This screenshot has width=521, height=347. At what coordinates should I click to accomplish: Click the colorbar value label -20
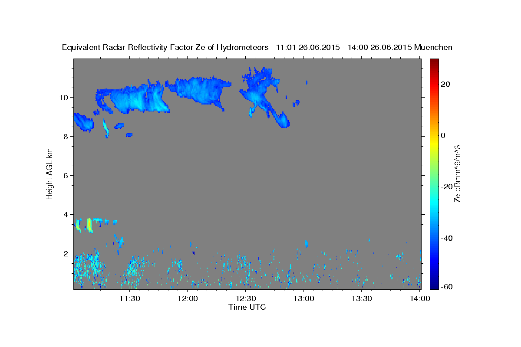point(446,187)
